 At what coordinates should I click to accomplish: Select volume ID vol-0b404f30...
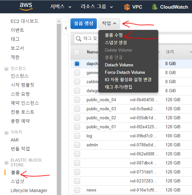[x=144, y=100]
